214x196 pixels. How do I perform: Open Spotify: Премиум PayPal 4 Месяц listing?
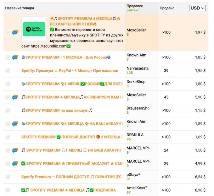click(x=70, y=71)
